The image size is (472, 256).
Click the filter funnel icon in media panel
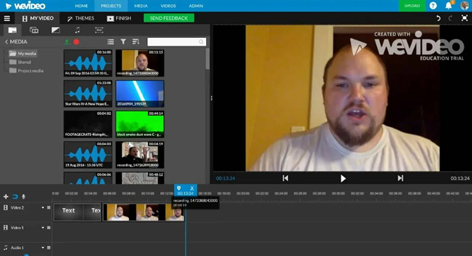(123, 42)
